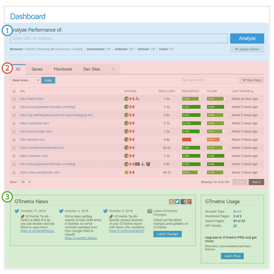Viewport: 274px width, 274px height.
Task: Click the Chrome icon in the https://example.com/ row
Action: pos(126,123)
